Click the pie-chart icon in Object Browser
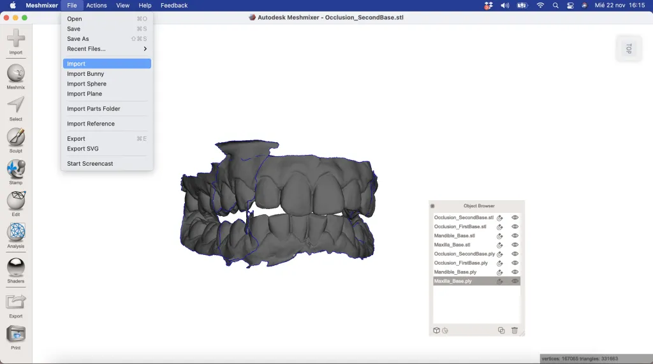The width and height of the screenshot is (653, 364). (x=445, y=331)
